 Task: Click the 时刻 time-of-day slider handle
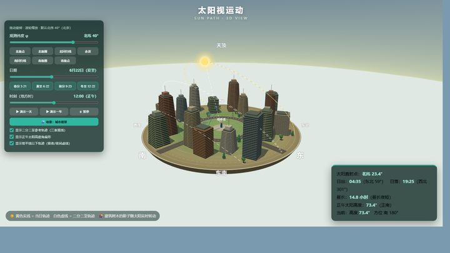click(x=54, y=102)
